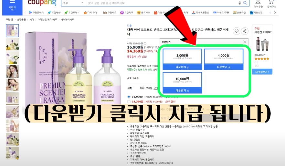Open the 다시 구매 nav item

click(90, 13)
